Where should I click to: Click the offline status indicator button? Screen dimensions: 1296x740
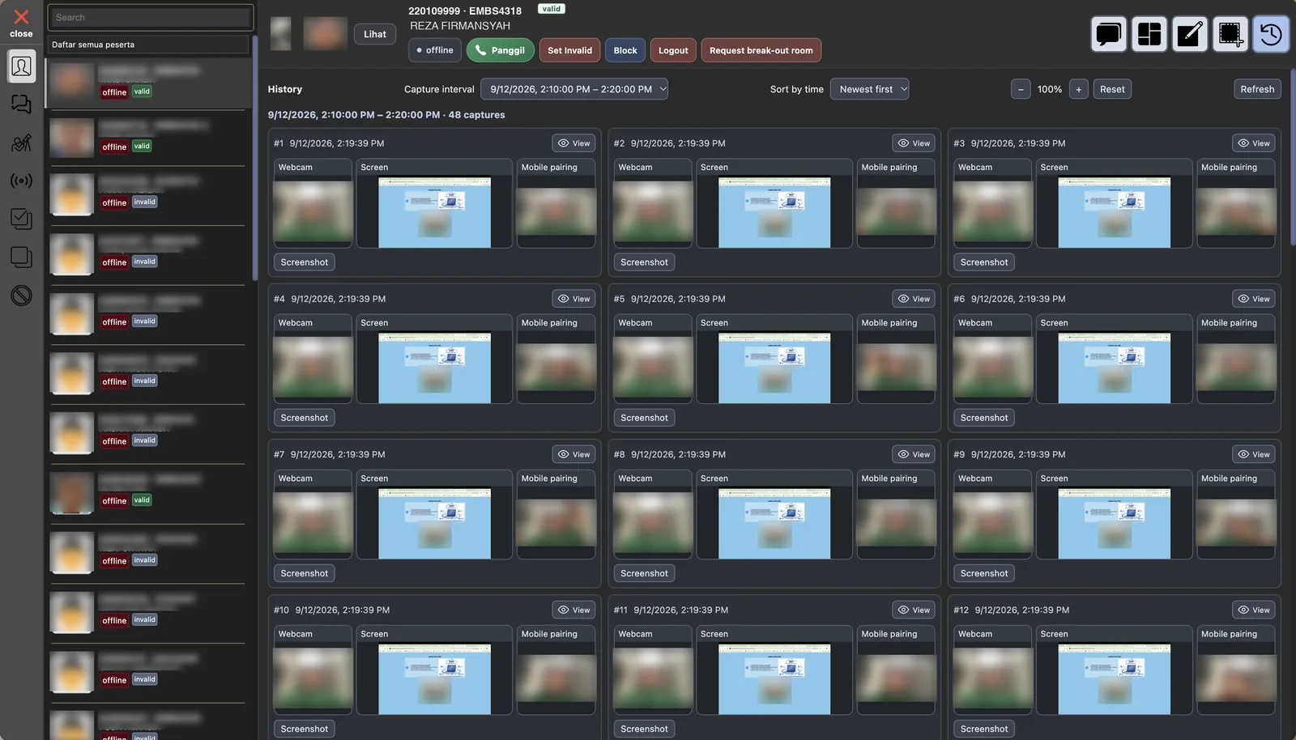tap(435, 50)
